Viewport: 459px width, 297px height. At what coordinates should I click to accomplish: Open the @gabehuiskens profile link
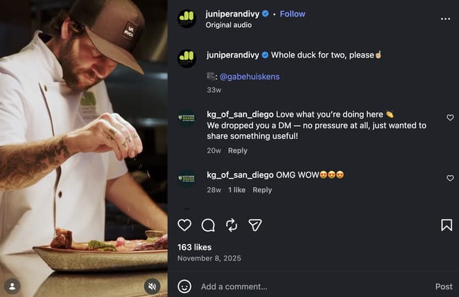pos(250,77)
